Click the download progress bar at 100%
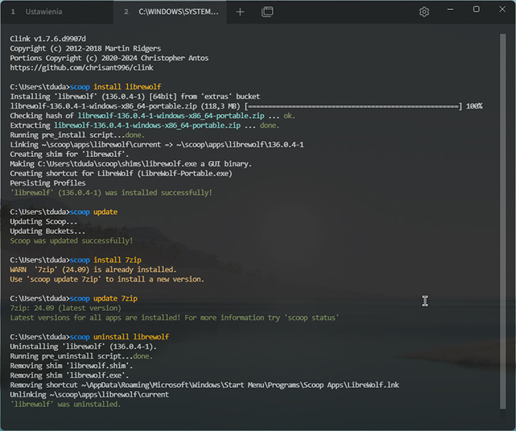The width and height of the screenshot is (516, 431). tap(353, 106)
